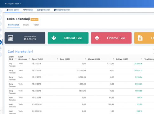Image resolution: width=154 pixels, height=114 pixels.
Task: Click the Alacak amount 1,80
Action: click(112, 111)
